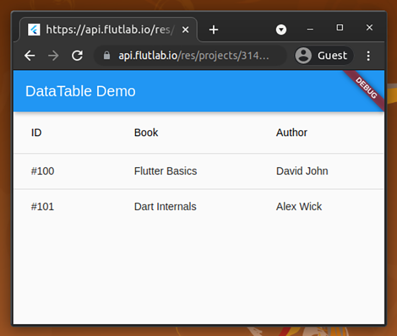Open the Guest profile button
The width and height of the screenshot is (397, 336).
(324, 55)
